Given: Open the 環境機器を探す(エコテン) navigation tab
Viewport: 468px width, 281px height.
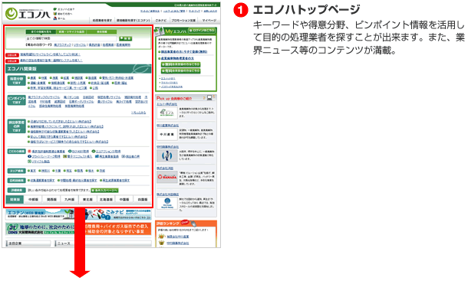Looking at the screenshot, I should [133, 21].
